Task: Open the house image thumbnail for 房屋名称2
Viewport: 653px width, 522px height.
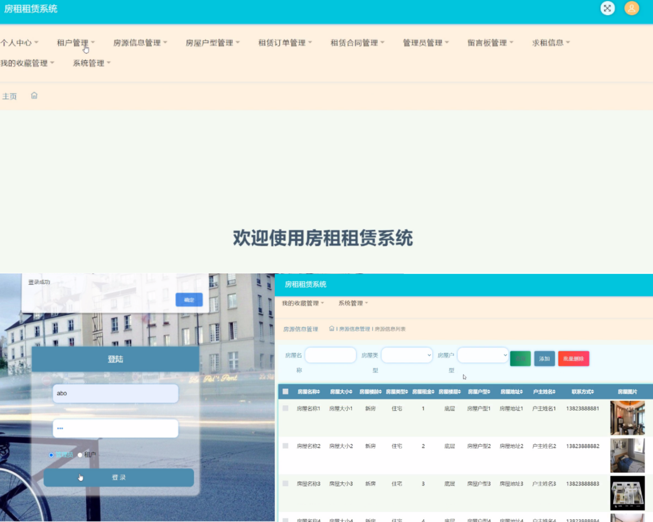Action: [628, 455]
